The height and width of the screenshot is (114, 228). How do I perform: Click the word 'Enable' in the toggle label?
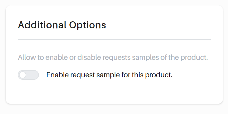pyautogui.click(x=58, y=75)
